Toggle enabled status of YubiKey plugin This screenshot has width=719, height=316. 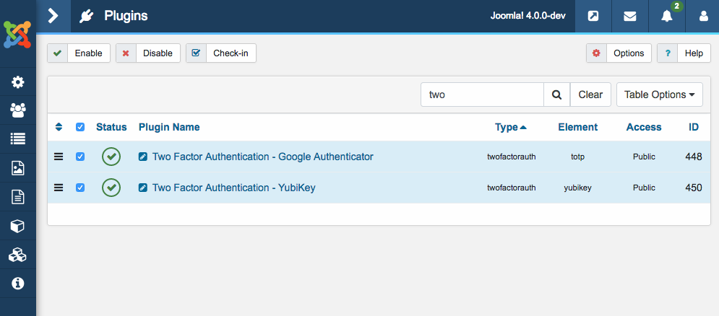pyautogui.click(x=111, y=188)
